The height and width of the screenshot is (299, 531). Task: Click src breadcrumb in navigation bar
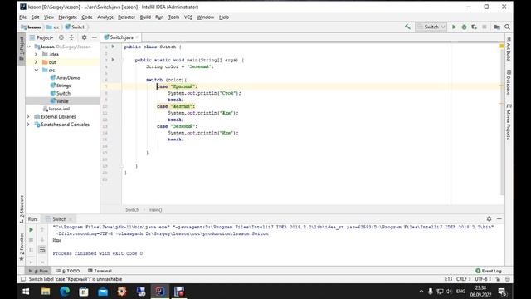53,27
